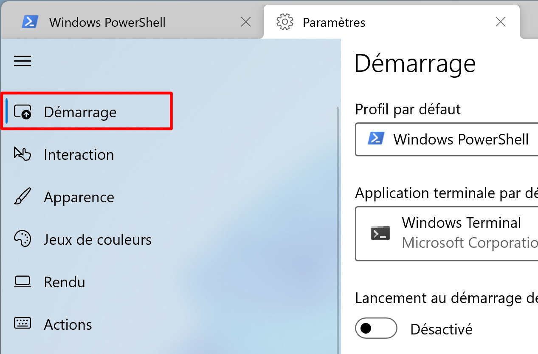Open the Profil par défaut dropdown
The image size is (538, 354).
click(447, 139)
